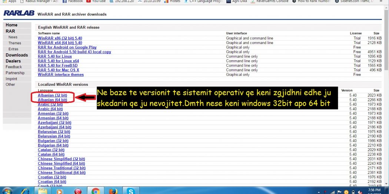The image size is (389, 194).
Task: Open Skype taskbar icon
Action: click(131, 191)
